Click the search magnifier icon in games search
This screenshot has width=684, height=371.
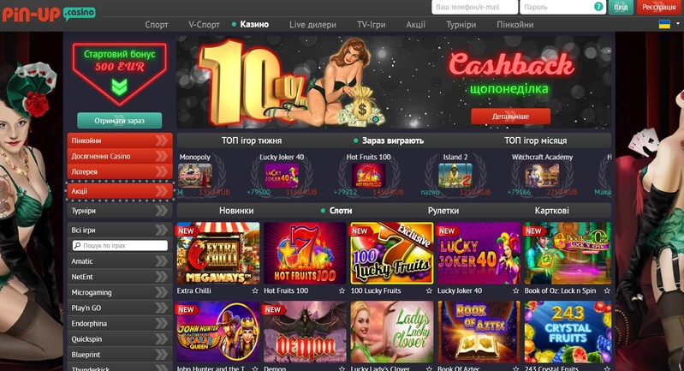pos(78,246)
